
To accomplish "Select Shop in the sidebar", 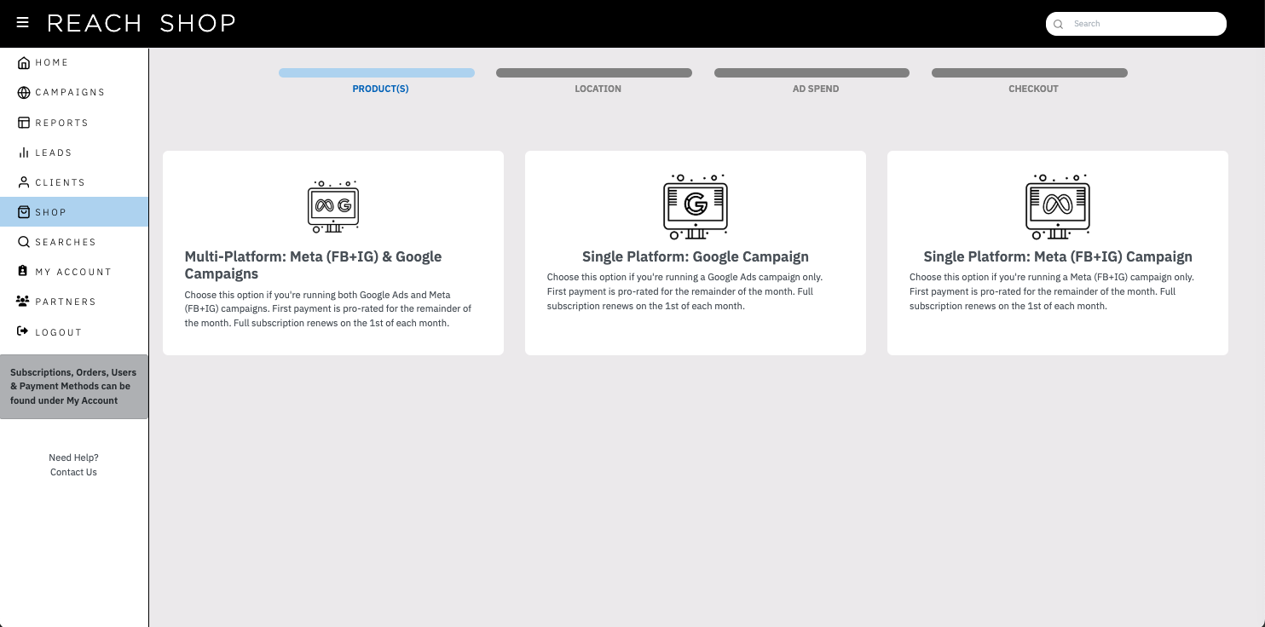I will (74, 212).
